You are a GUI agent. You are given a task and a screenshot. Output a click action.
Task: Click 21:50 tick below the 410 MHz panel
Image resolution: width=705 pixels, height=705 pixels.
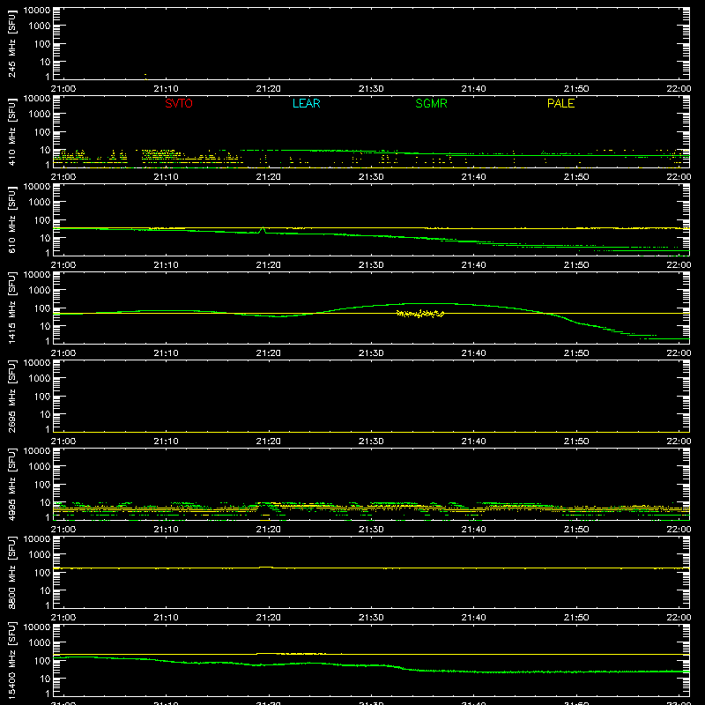click(576, 177)
